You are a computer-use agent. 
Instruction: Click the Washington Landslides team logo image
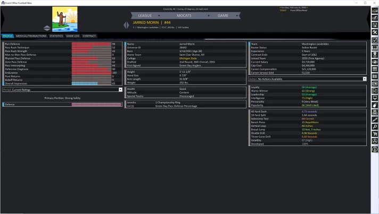65,19
